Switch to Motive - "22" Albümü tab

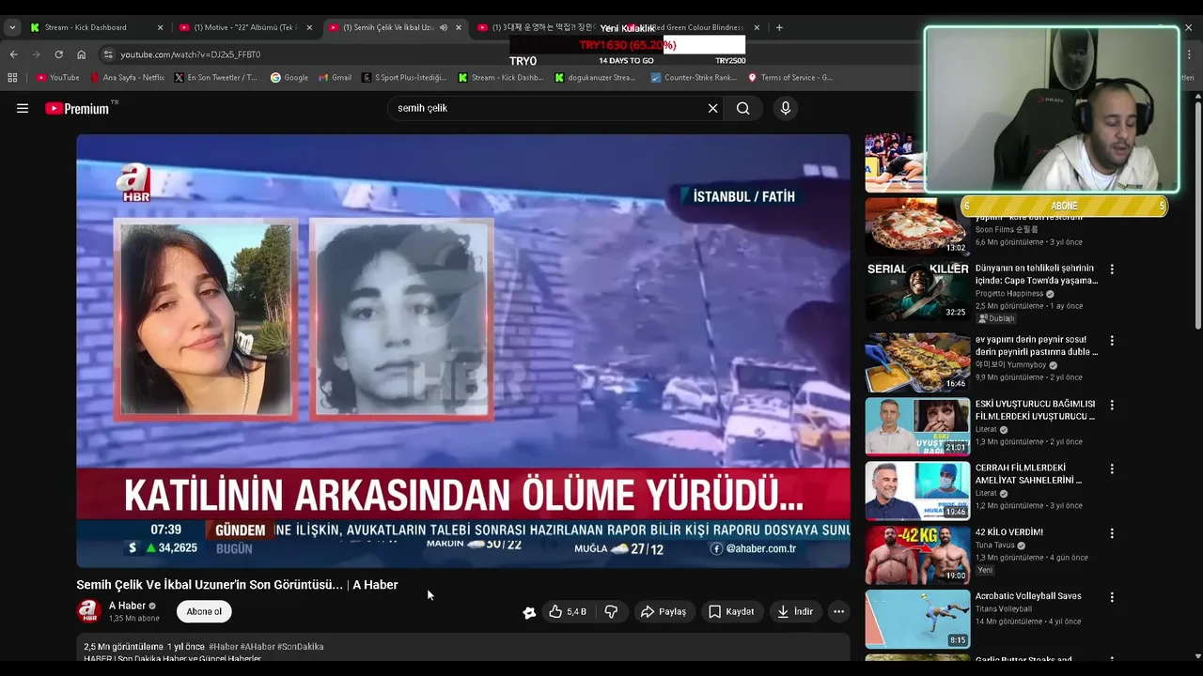pos(245,27)
